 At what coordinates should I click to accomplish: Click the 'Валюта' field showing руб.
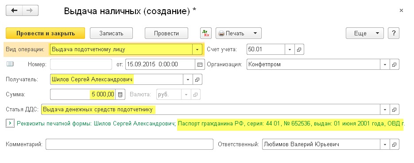pyautogui.click(x=169, y=95)
